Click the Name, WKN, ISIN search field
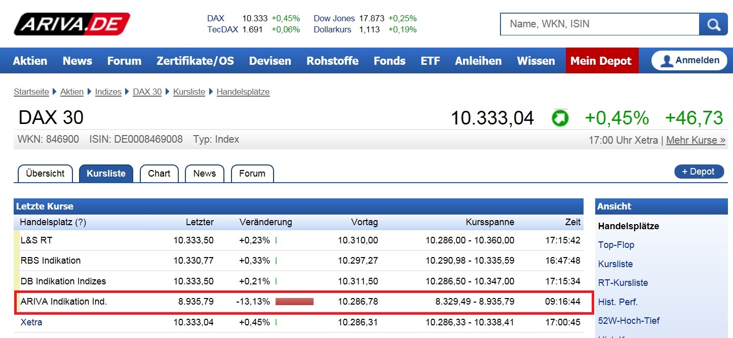This screenshot has height=338, width=733. click(600, 24)
